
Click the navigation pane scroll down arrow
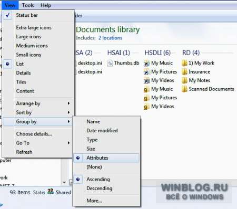coord(64,182)
